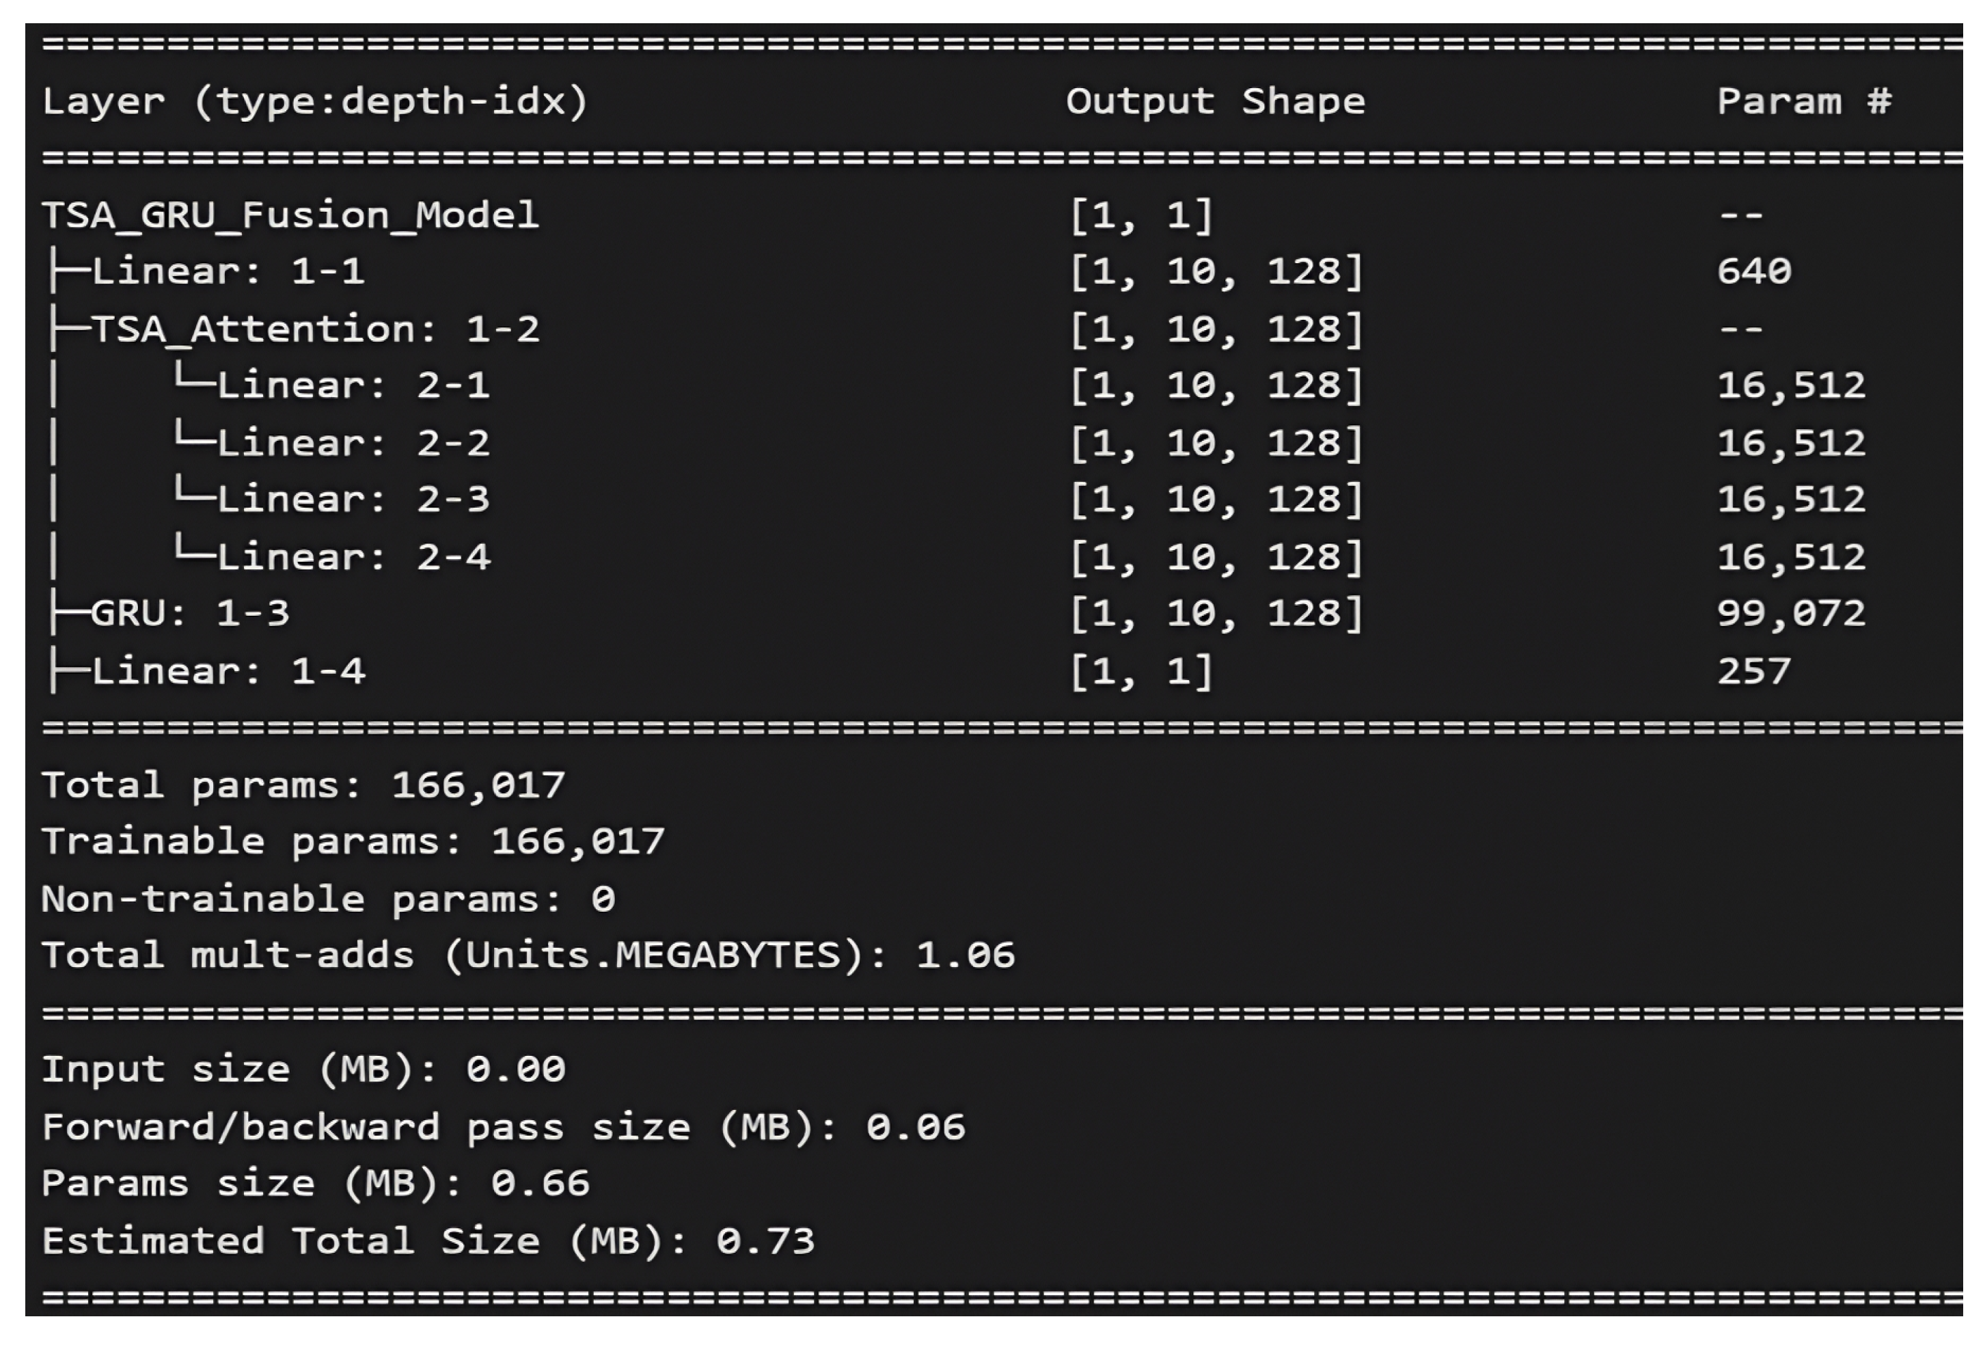Click the "Layer (type:depth-idx)" column header
Screen dimensions: 1983x1345
point(315,102)
